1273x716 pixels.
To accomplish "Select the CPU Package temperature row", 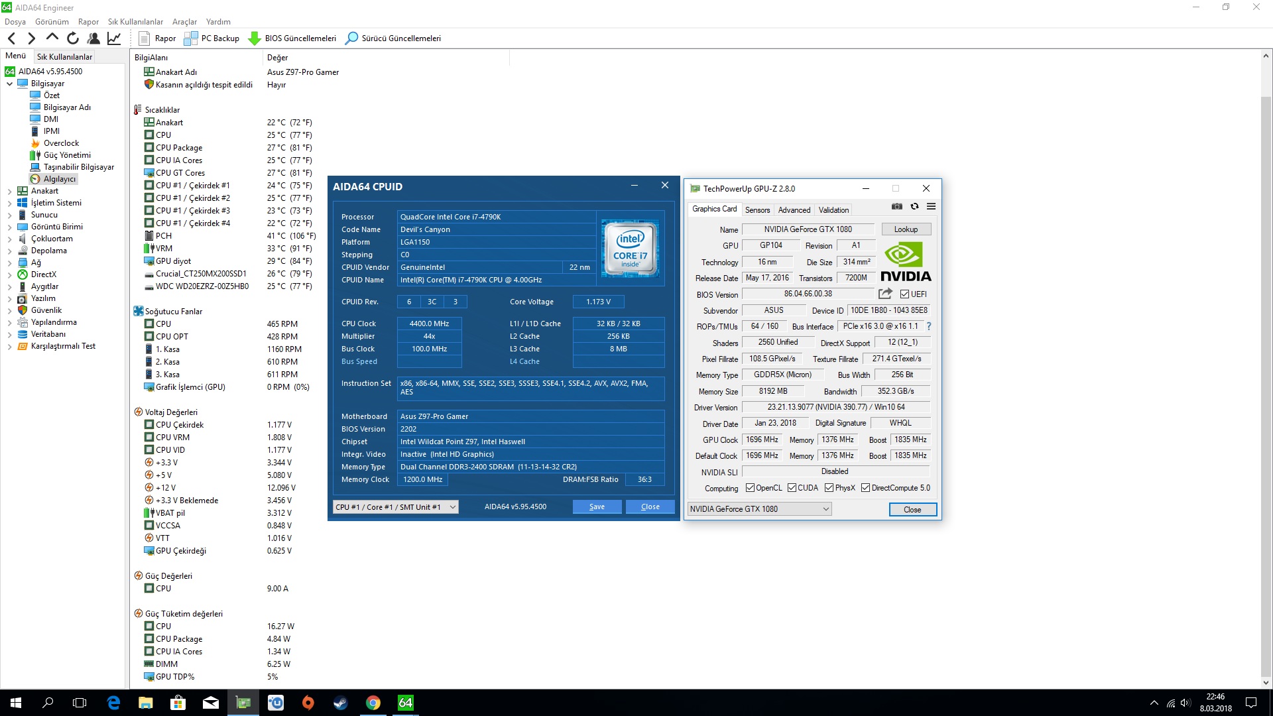I will (228, 148).
